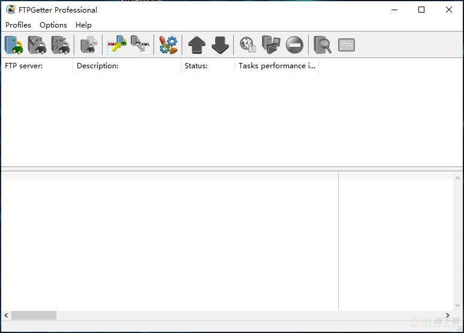Run selected profile play icon

coord(271,45)
